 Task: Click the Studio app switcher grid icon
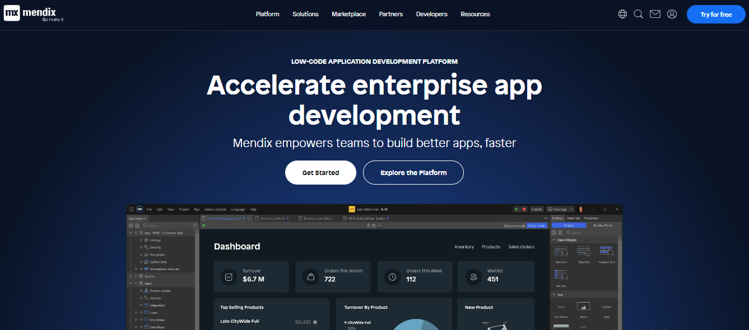[x=131, y=209]
